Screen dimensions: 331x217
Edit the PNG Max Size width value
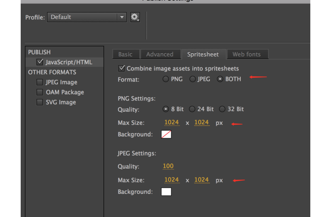172,122
